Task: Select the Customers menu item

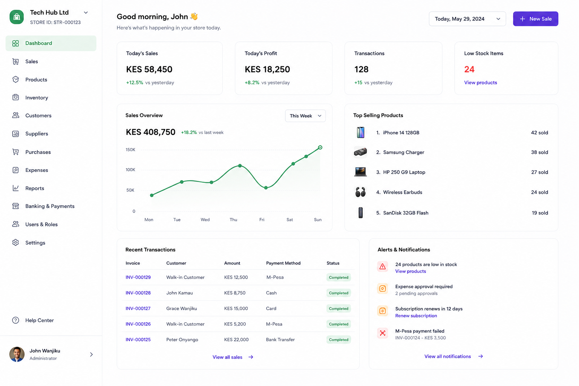Action: [51, 116]
